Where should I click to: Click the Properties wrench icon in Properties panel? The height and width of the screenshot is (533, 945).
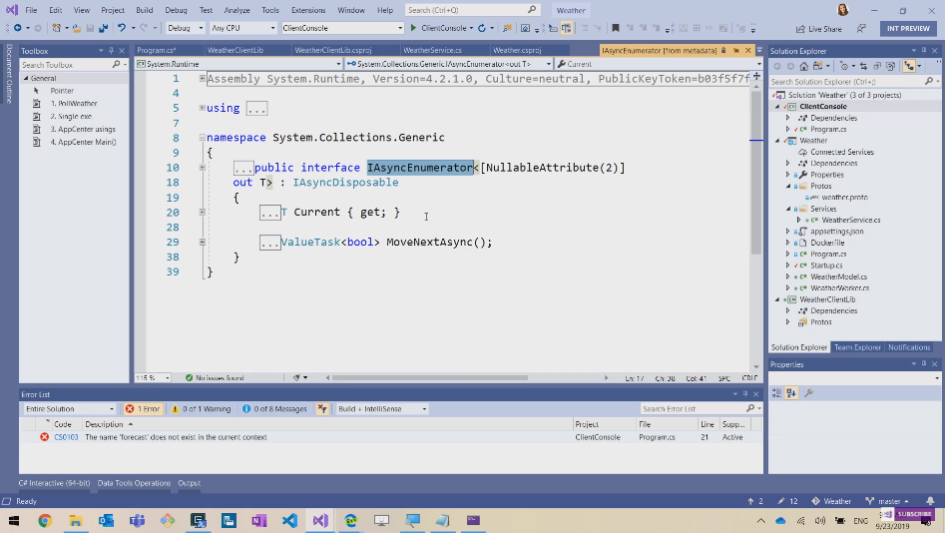[808, 393]
